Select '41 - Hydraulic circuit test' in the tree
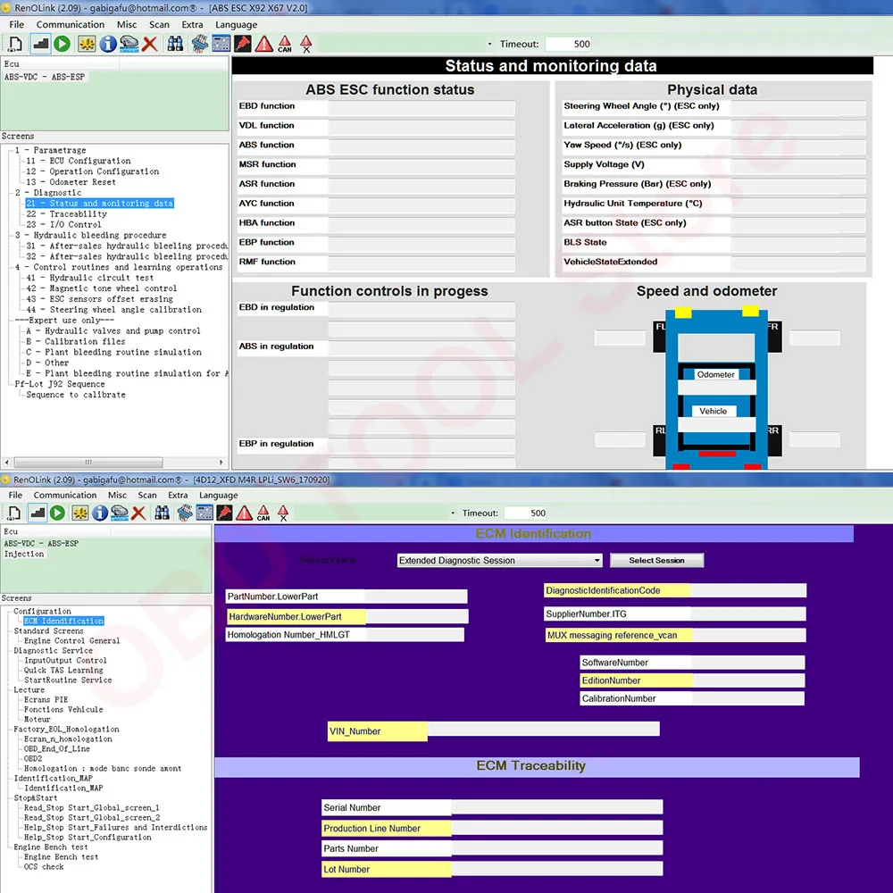This screenshot has width=893, height=893. click(x=90, y=278)
